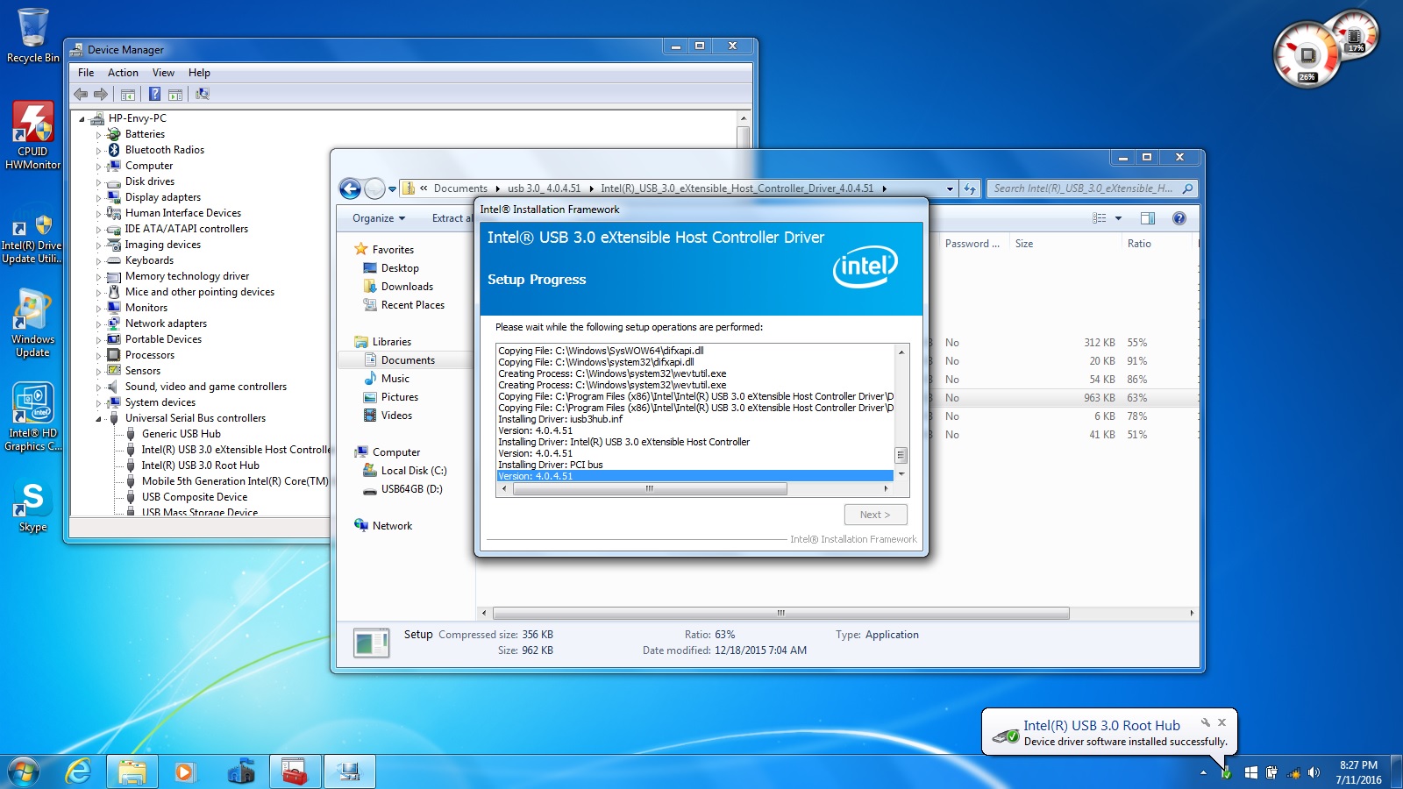Click Password column header in Explorer

(972, 244)
